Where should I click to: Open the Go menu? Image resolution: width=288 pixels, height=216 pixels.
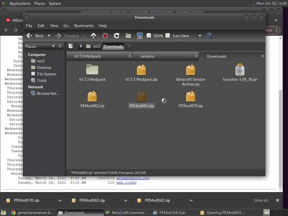[x=66, y=26]
